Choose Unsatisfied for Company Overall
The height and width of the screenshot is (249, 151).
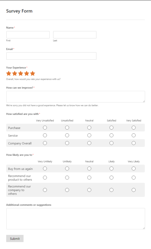coord(67,143)
